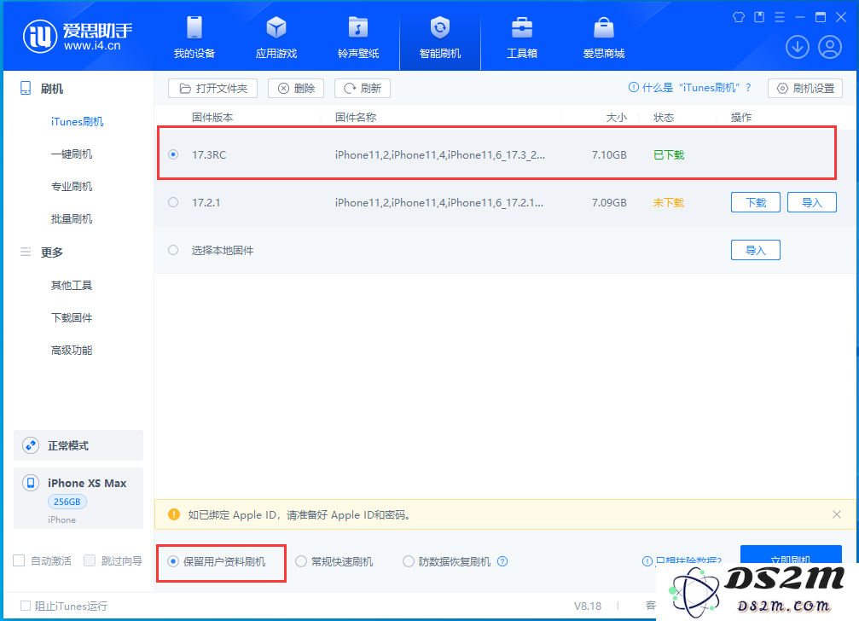
Task: Open the user account profile icon
Action: [830, 47]
